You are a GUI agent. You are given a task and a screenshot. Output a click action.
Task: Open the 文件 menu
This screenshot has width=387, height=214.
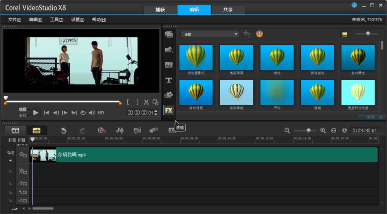(14, 20)
